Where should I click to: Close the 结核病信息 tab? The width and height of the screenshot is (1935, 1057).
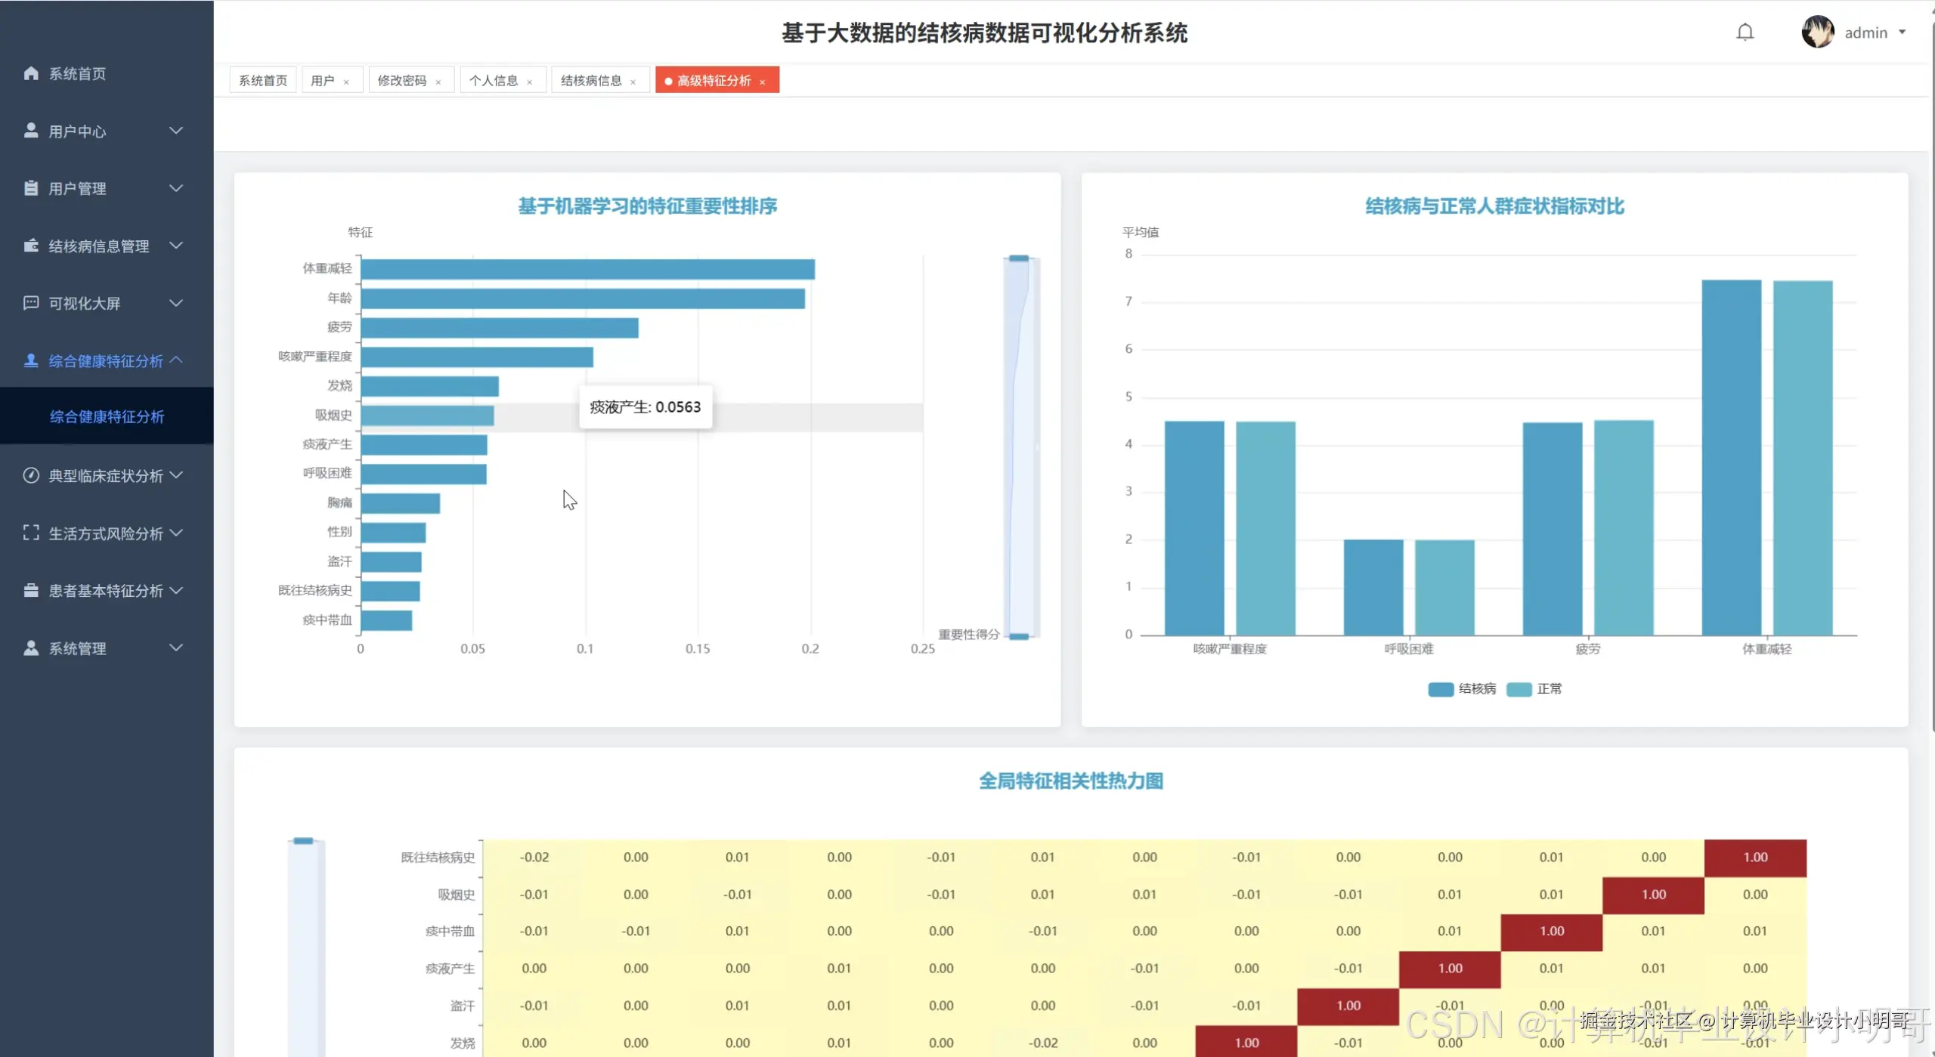click(x=633, y=82)
